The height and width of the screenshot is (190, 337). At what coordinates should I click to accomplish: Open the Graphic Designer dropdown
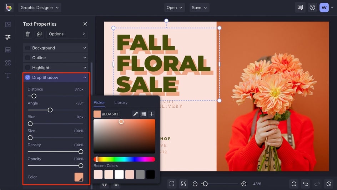[40, 7]
